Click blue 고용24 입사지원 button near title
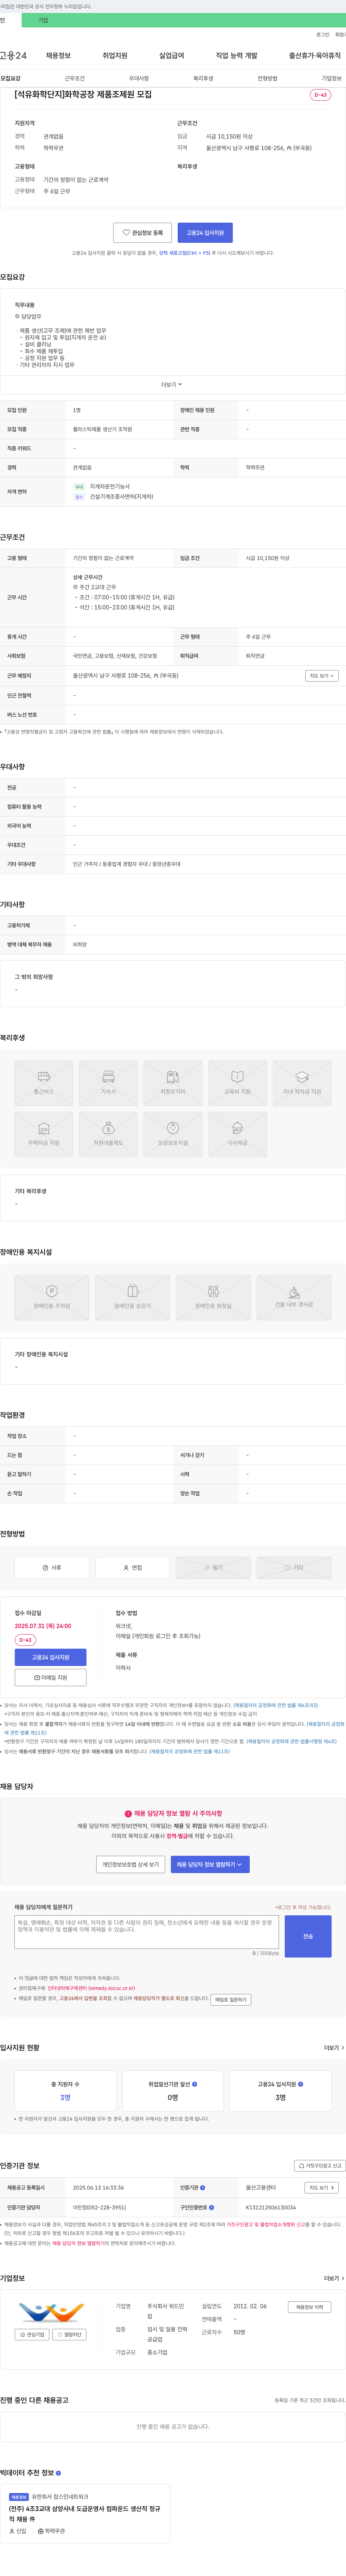Image resolution: width=346 pixels, height=2576 pixels. pyautogui.click(x=205, y=233)
